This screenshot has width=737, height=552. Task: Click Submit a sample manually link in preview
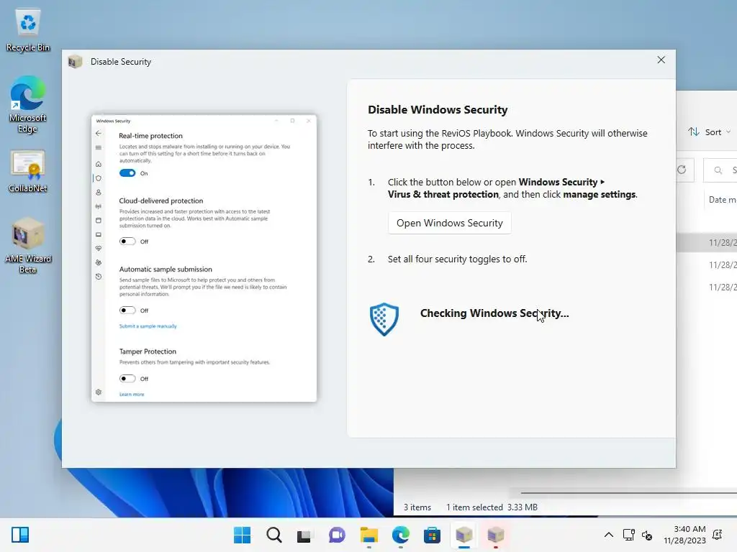[148, 326]
